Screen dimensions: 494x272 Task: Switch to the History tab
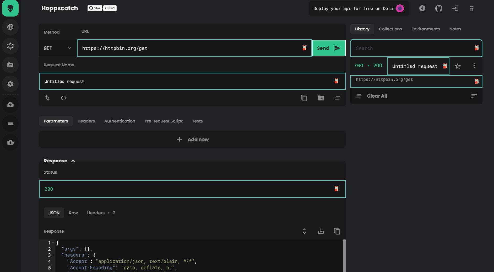(x=362, y=29)
